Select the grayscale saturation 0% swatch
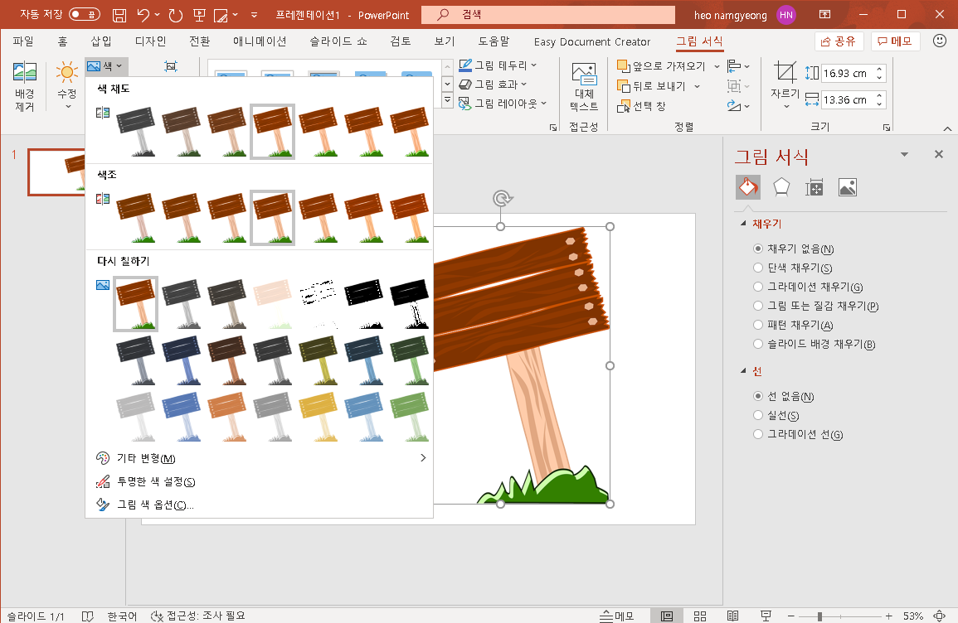The width and height of the screenshot is (958, 623). tap(136, 132)
